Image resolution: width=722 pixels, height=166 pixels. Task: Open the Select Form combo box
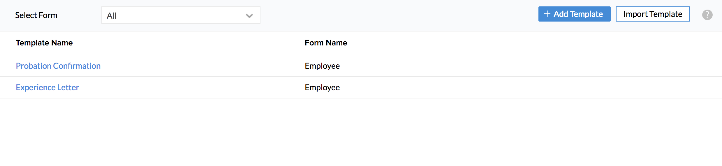(x=181, y=15)
